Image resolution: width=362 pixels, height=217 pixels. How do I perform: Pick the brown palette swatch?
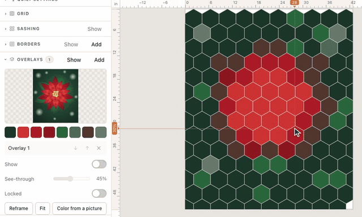tap(88, 132)
